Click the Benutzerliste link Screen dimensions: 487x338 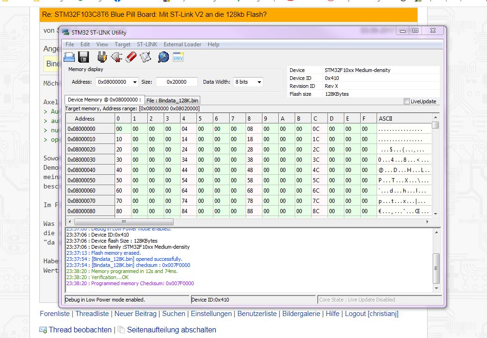[x=257, y=314]
